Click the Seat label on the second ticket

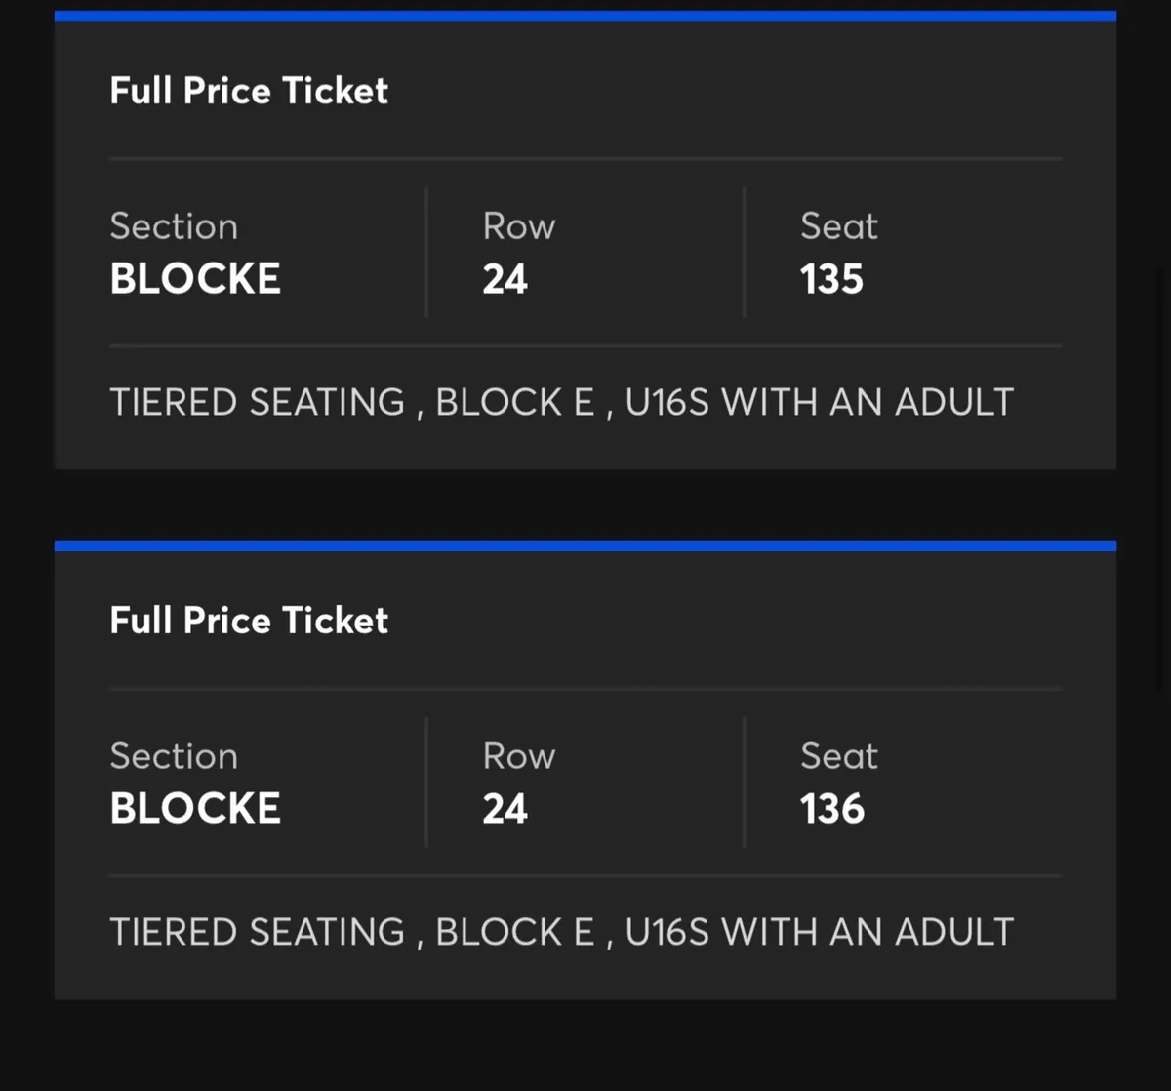point(838,755)
